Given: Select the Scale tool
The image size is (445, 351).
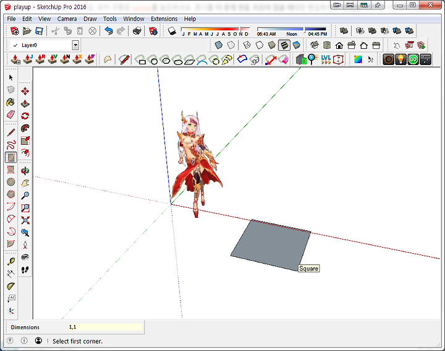Looking at the screenshot, I should point(25,141).
